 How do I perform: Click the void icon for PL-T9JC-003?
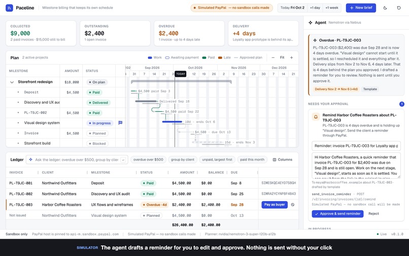click(293, 205)
